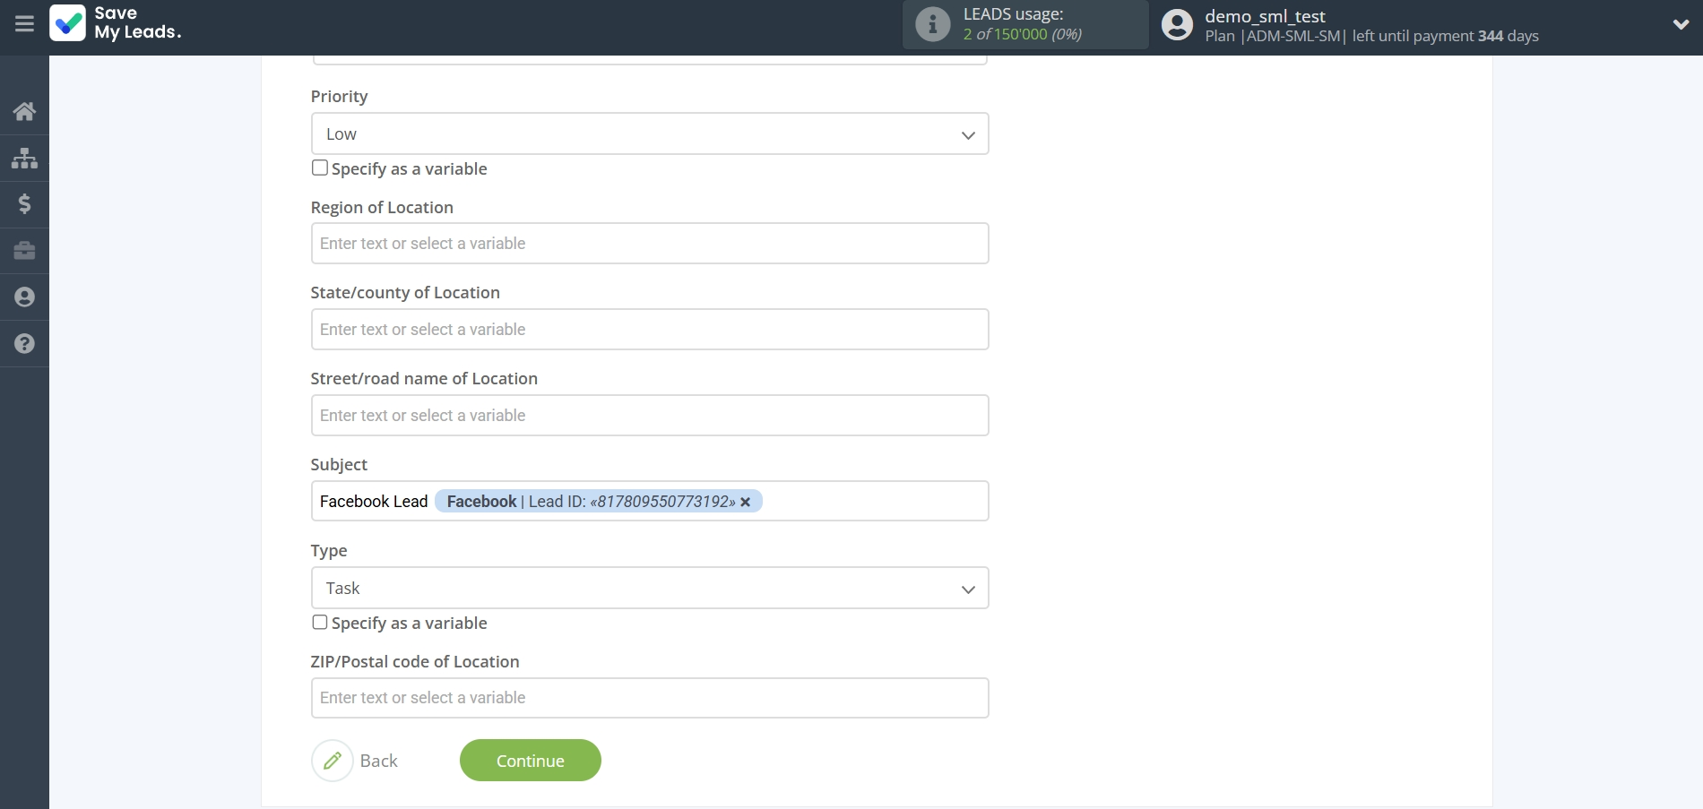Click the LEADS usage info icon

pyautogui.click(x=932, y=24)
